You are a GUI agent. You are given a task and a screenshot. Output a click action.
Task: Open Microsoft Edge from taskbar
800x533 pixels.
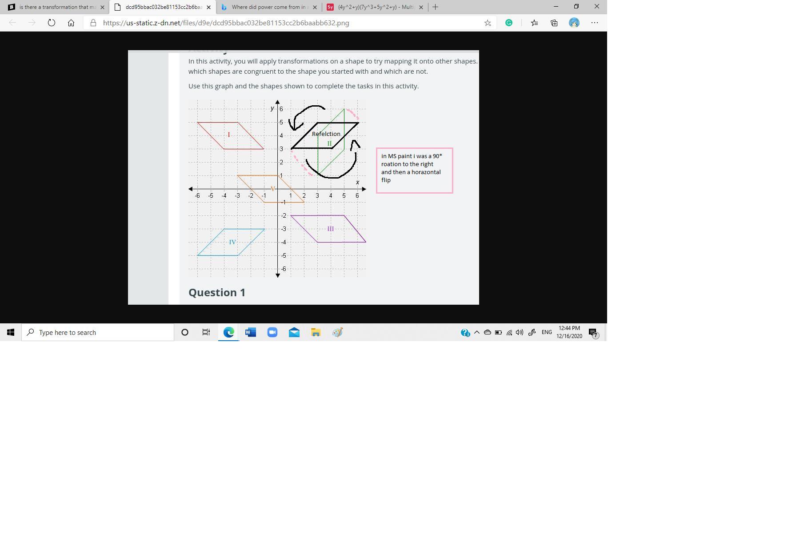click(228, 332)
